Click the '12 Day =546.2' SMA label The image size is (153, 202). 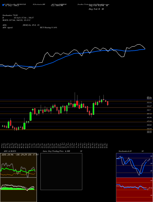12,5
